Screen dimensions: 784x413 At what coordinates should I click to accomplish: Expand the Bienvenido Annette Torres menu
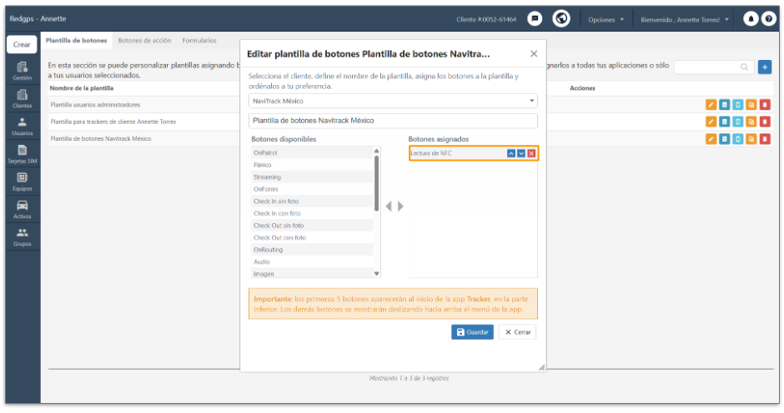pos(685,19)
